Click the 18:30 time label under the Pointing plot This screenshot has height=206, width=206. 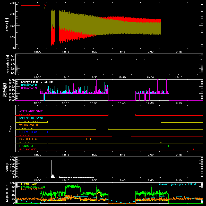click(x=94, y=52)
